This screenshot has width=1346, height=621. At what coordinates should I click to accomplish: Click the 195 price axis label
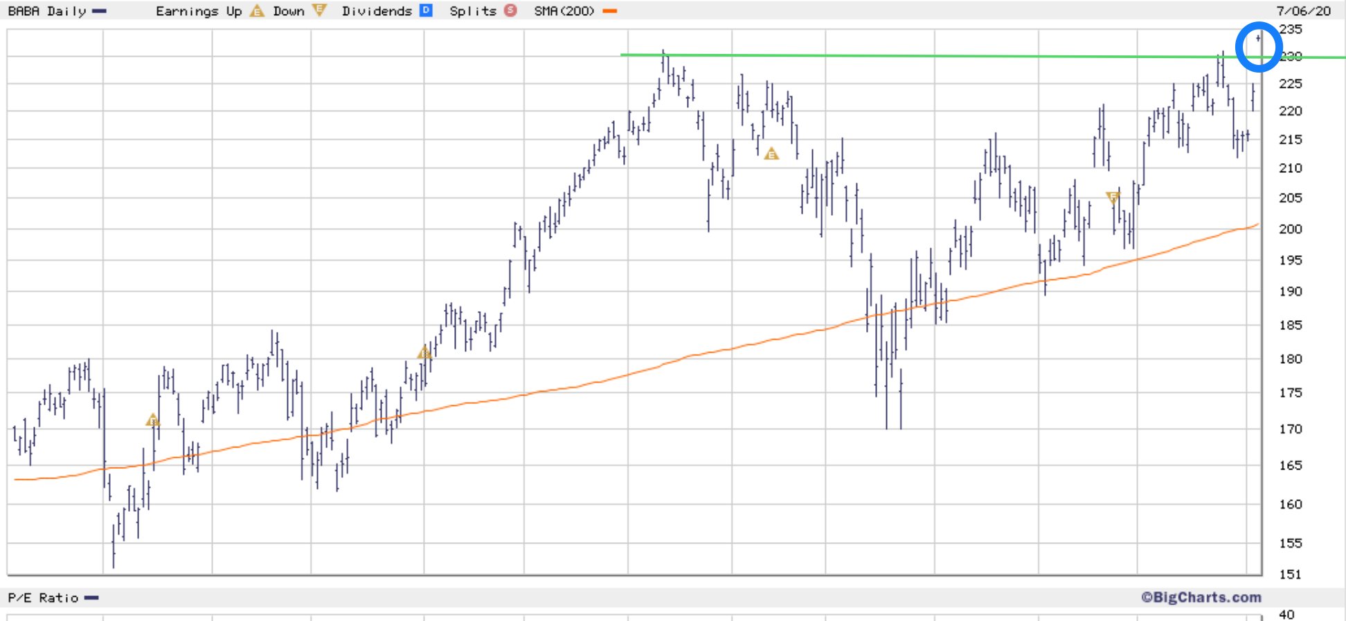1291,260
